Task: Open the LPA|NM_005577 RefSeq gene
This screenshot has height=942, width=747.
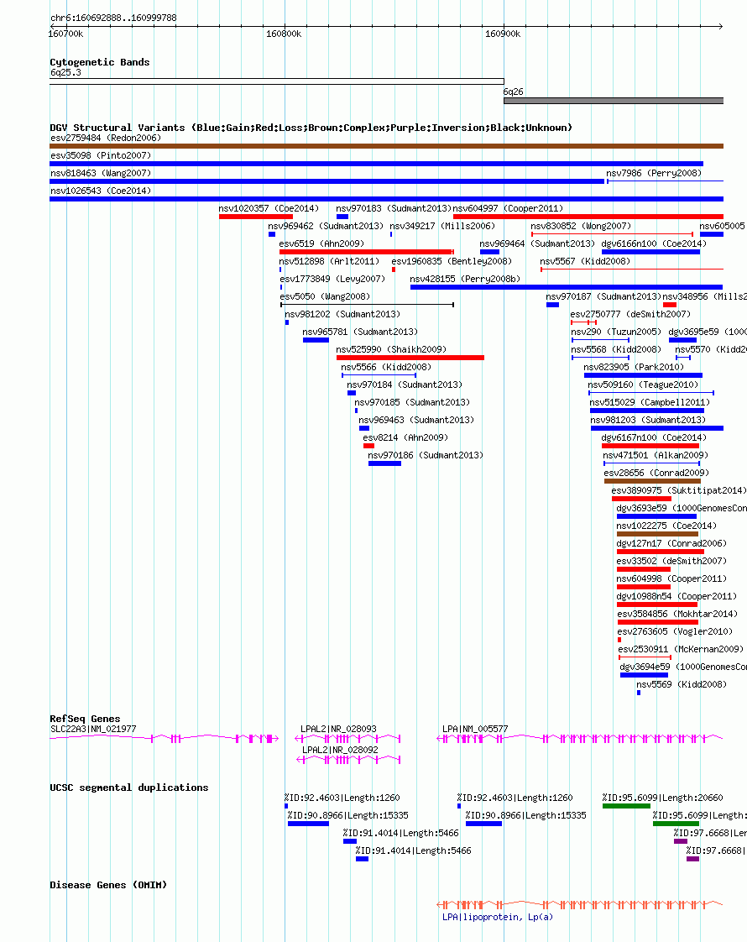Action: (475, 729)
